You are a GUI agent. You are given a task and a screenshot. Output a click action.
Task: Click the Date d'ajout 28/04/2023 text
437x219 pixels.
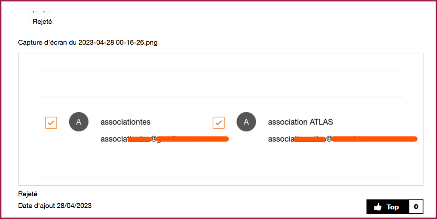[x=55, y=205]
